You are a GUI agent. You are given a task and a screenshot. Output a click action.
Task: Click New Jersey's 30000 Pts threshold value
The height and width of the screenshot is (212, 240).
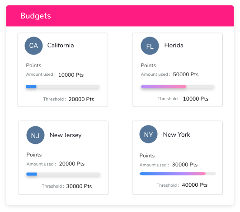[79, 186]
